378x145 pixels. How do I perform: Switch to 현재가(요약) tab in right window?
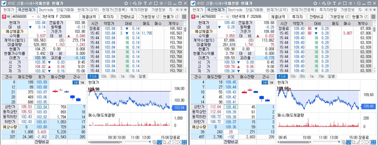(x=277, y=10)
